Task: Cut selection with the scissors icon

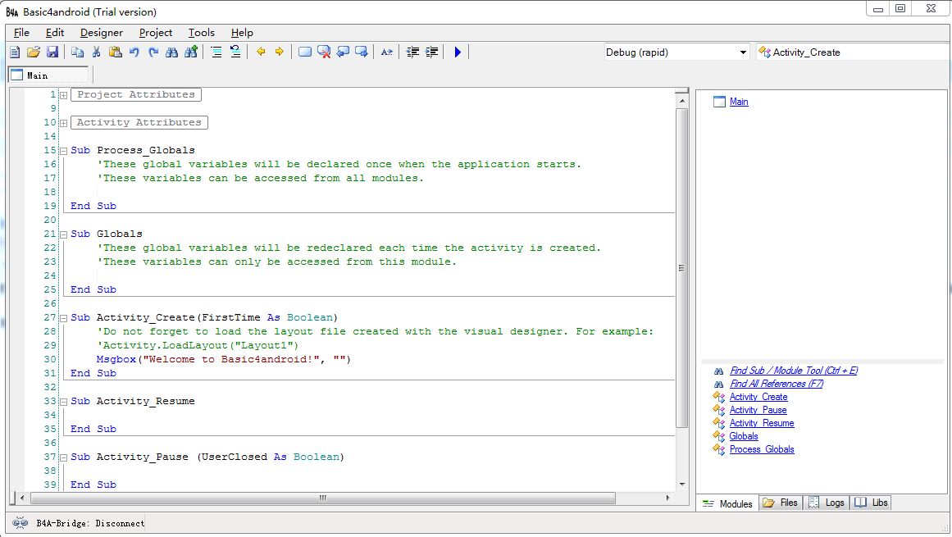Action: pyautogui.click(x=96, y=52)
